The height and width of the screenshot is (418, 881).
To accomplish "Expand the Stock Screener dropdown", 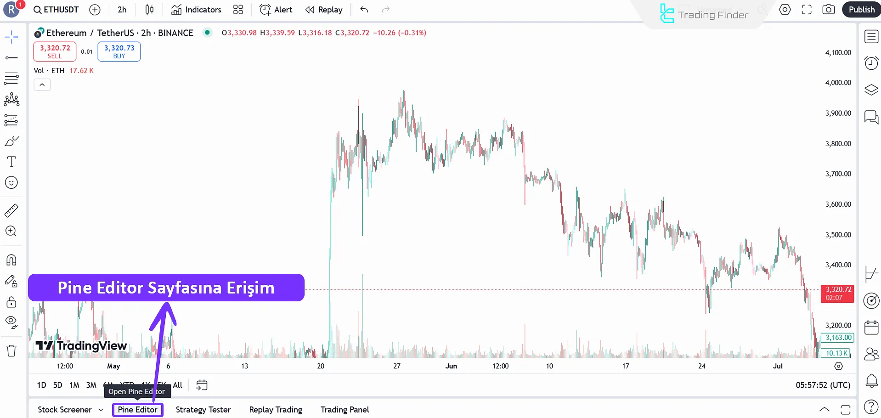I will [x=102, y=409].
